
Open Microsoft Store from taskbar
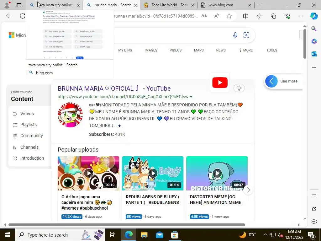tap(175, 235)
